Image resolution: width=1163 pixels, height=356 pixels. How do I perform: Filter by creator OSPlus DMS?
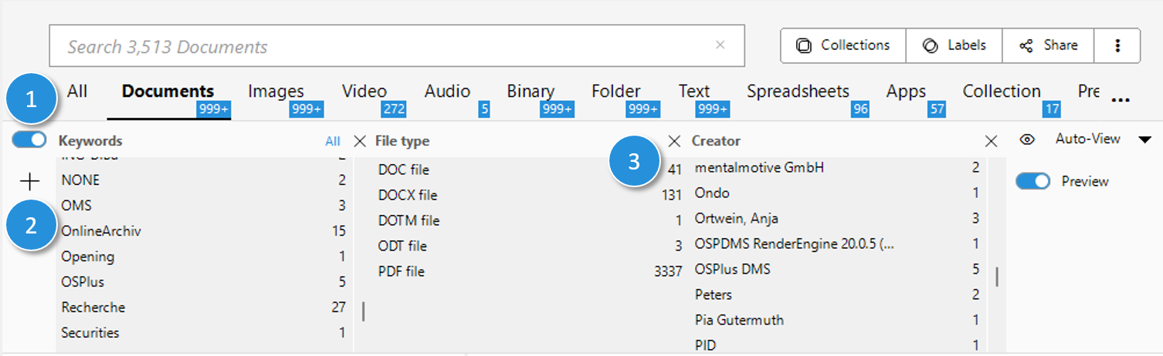pos(837,269)
